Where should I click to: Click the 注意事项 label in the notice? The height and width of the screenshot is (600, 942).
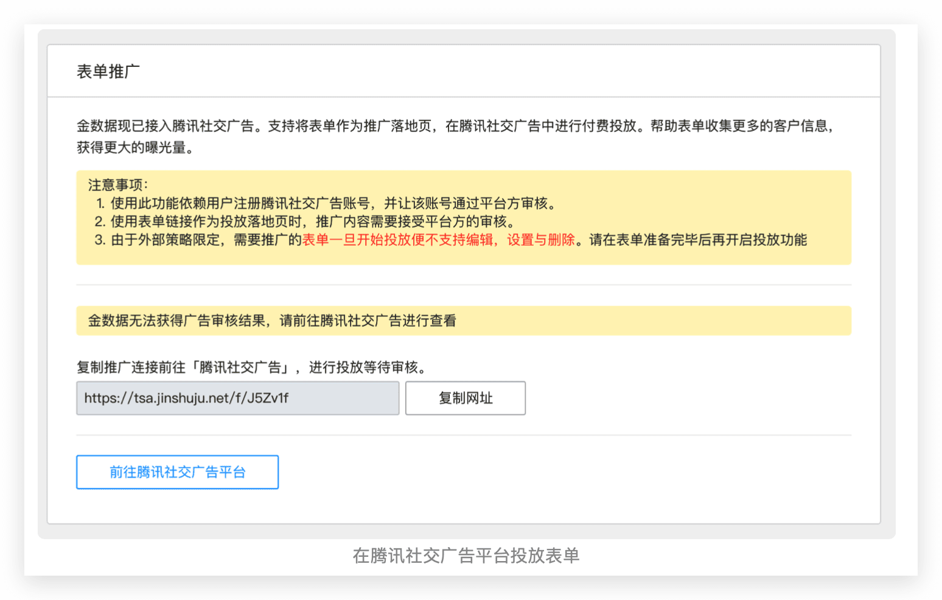(118, 185)
